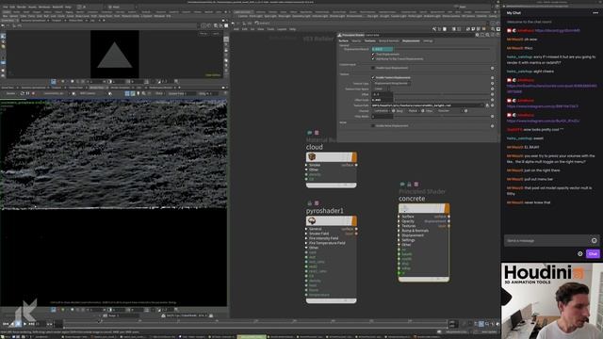Screen dimensions: 603x339
Task: Pause the render in render view toolbar
Action: coord(27,93)
